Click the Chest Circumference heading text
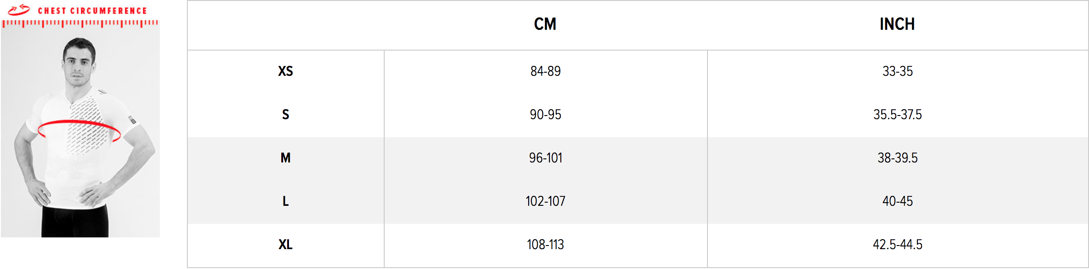Screen dimensions: 1089x269 (x=92, y=11)
